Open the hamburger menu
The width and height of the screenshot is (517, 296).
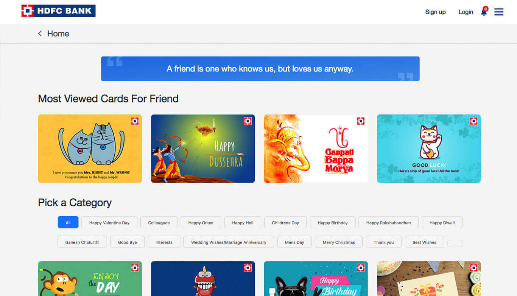[499, 12]
